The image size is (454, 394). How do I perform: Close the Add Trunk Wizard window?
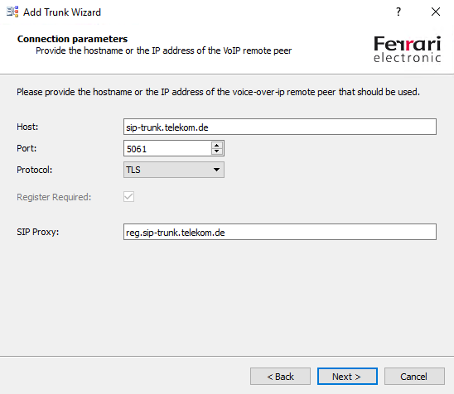(x=436, y=12)
